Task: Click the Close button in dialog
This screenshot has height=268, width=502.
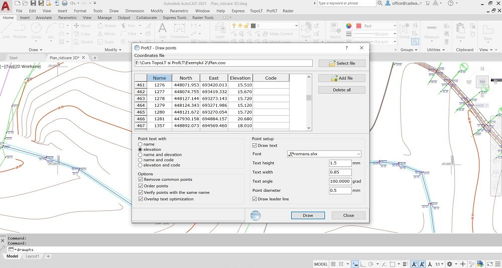Action: pyautogui.click(x=348, y=215)
